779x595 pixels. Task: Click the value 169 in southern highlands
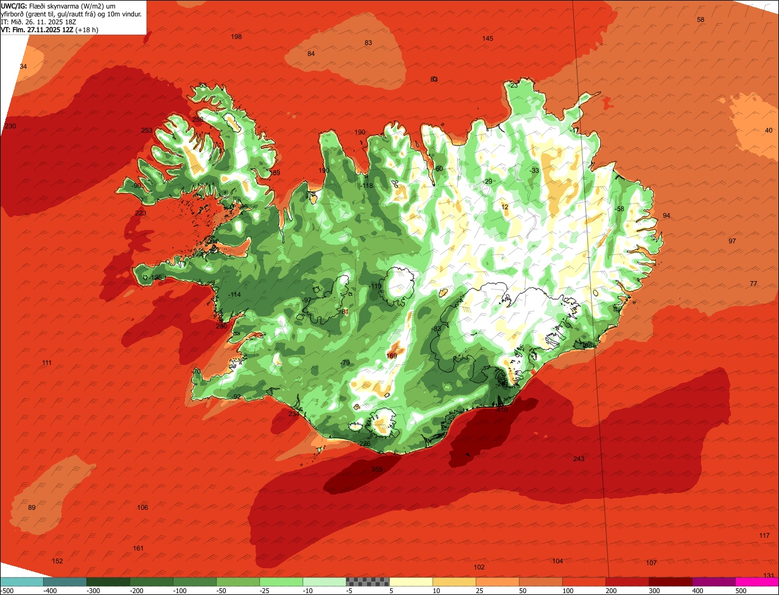pos(391,357)
